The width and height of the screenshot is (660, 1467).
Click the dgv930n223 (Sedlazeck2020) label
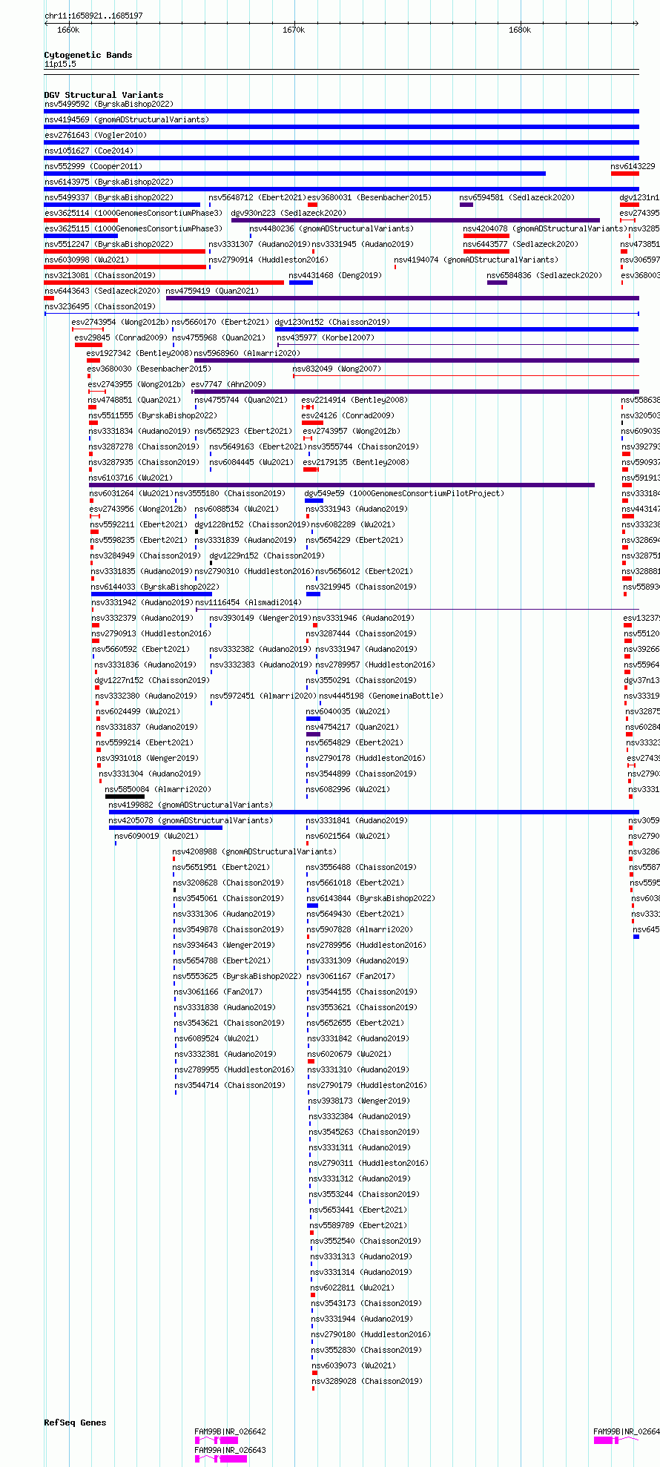coord(288,213)
